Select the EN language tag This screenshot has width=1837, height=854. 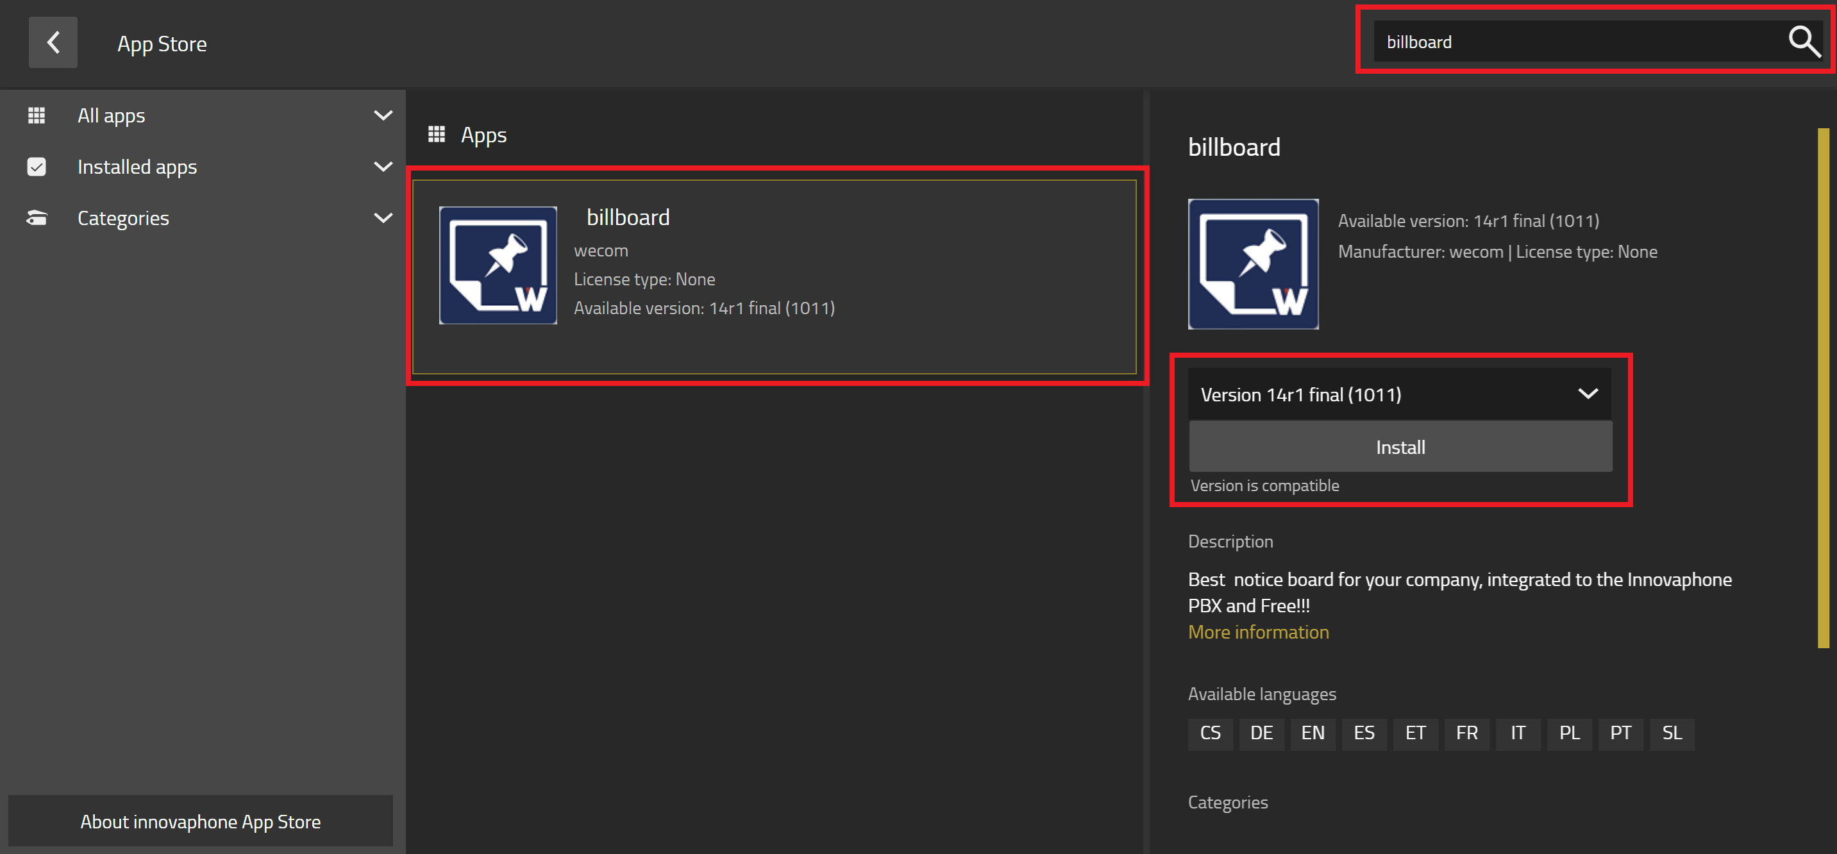coord(1312,733)
